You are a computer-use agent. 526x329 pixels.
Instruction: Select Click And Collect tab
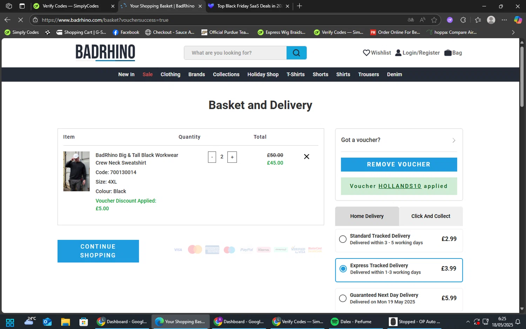[x=431, y=216]
